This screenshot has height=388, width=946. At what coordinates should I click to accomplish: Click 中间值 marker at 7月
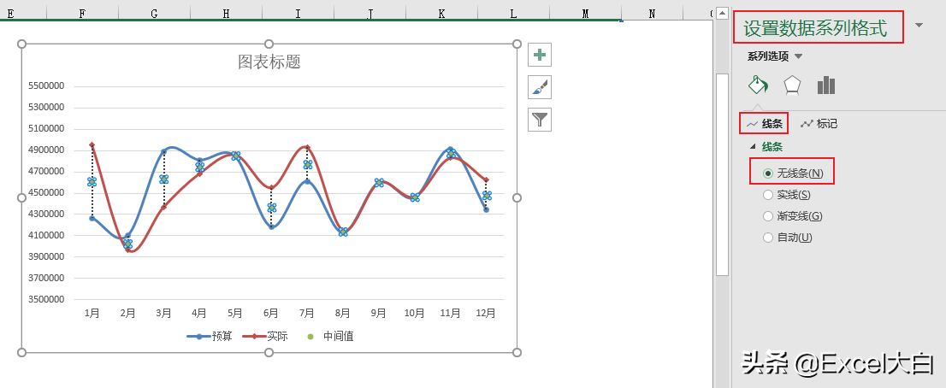click(x=307, y=164)
